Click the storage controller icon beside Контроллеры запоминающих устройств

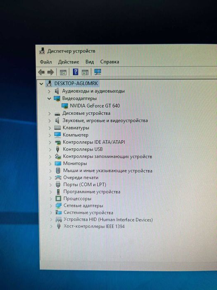pos(58,156)
